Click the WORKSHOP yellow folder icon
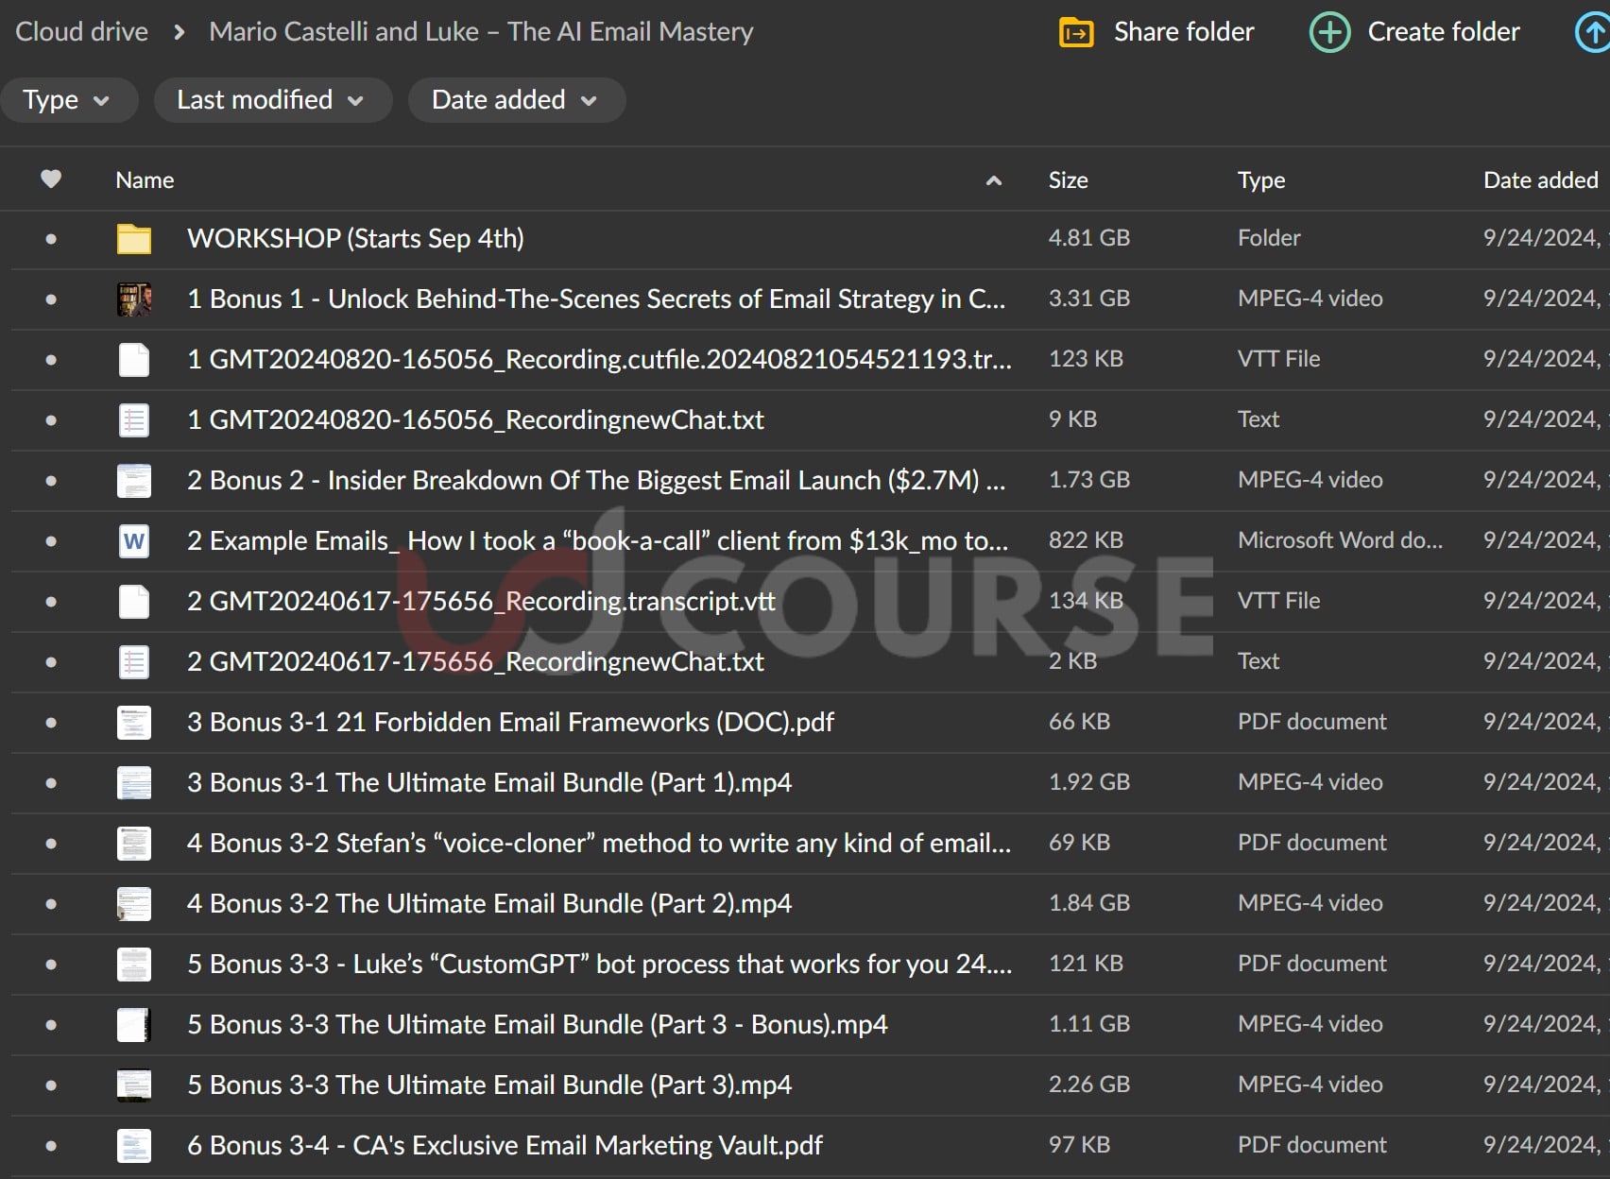 pos(133,239)
